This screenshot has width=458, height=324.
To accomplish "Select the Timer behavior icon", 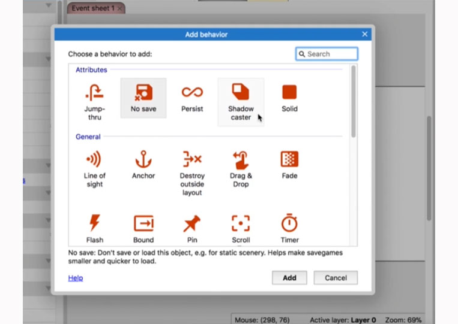I will tap(289, 223).
